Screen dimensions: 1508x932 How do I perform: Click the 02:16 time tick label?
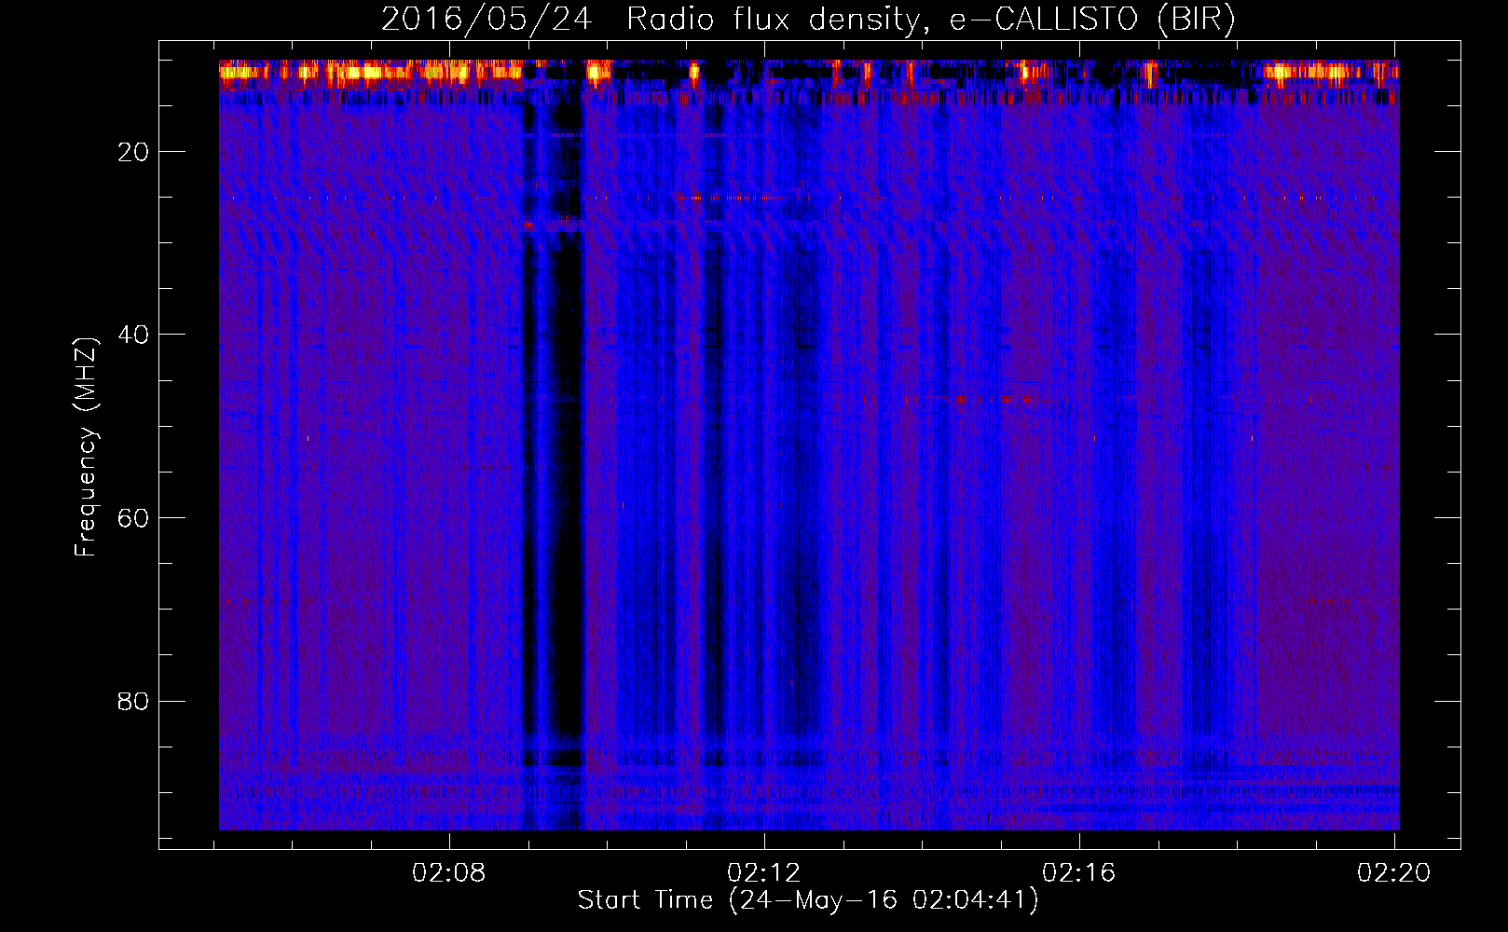[1079, 873]
